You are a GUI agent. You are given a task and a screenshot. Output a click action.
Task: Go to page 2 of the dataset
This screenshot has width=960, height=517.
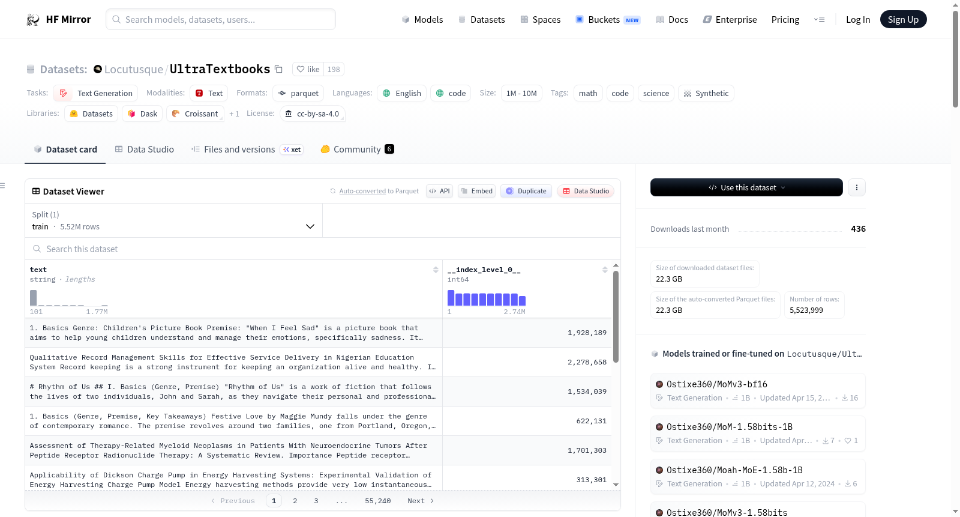click(295, 501)
